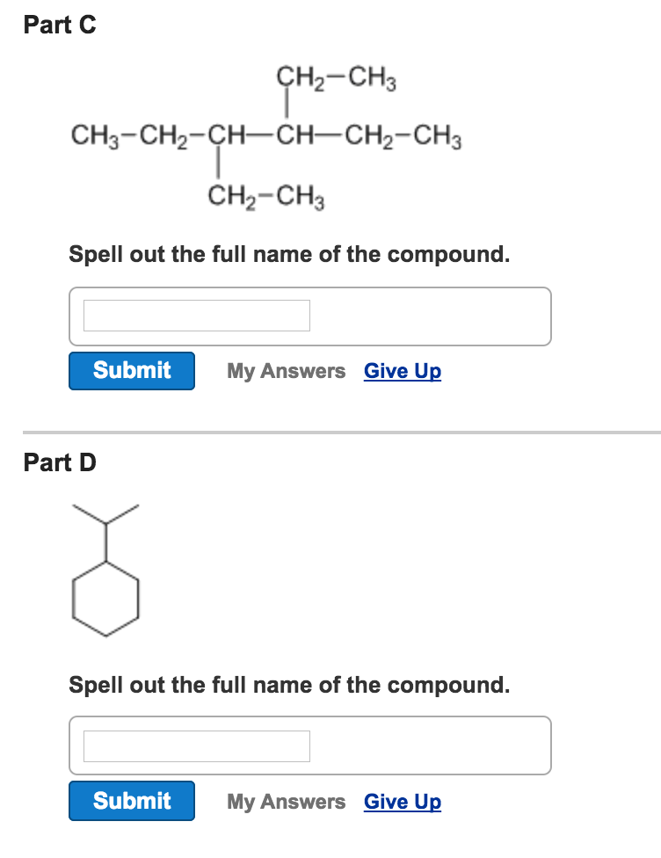Open My Answers for Part C
Screen dimensions: 661x858
[286, 371]
